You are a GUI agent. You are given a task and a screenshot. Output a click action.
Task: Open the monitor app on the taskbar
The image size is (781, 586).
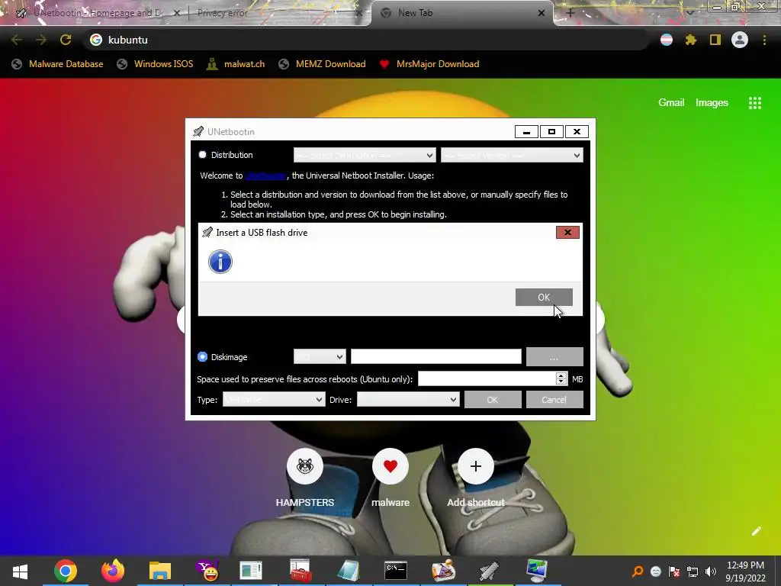(x=537, y=571)
